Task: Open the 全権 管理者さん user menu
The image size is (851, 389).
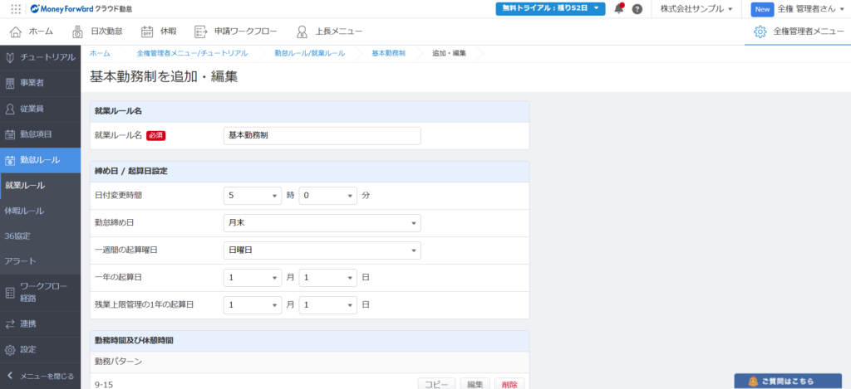Action: pos(811,8)
